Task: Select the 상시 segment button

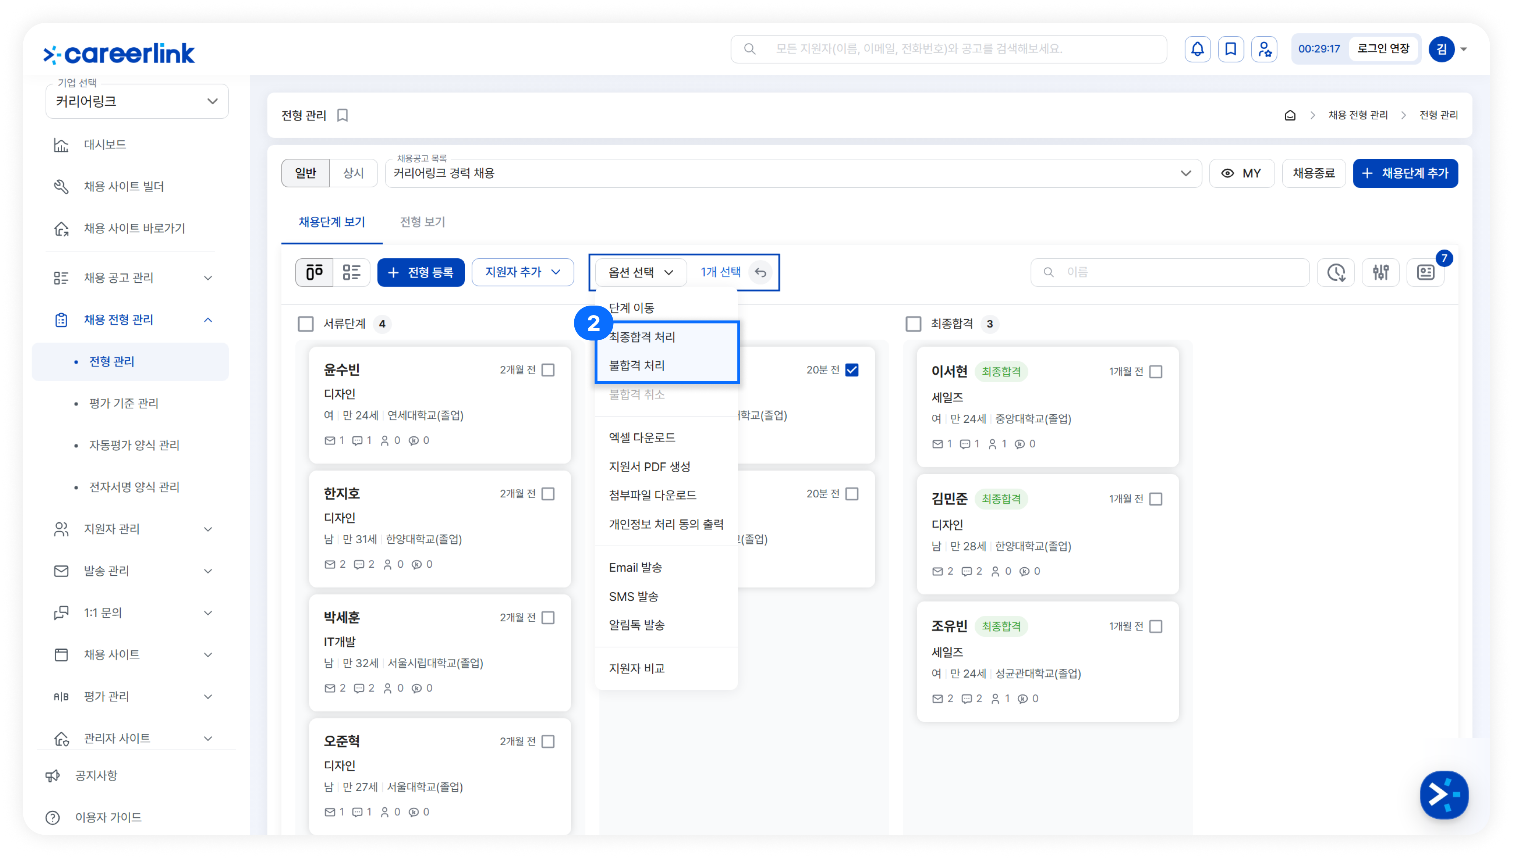Action: point(353,173)
